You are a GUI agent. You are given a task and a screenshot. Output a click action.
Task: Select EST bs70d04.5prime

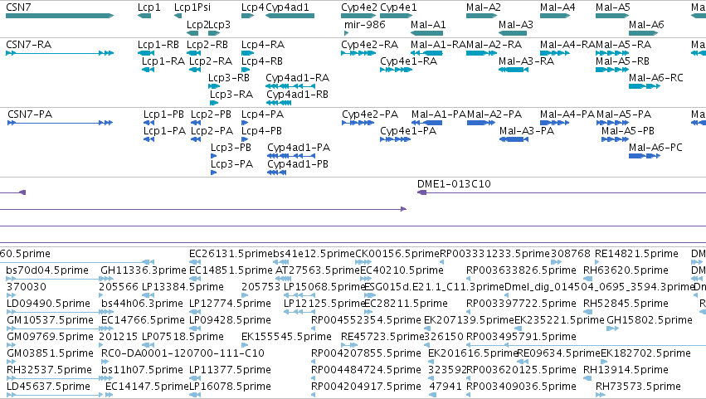click(47, 270)
